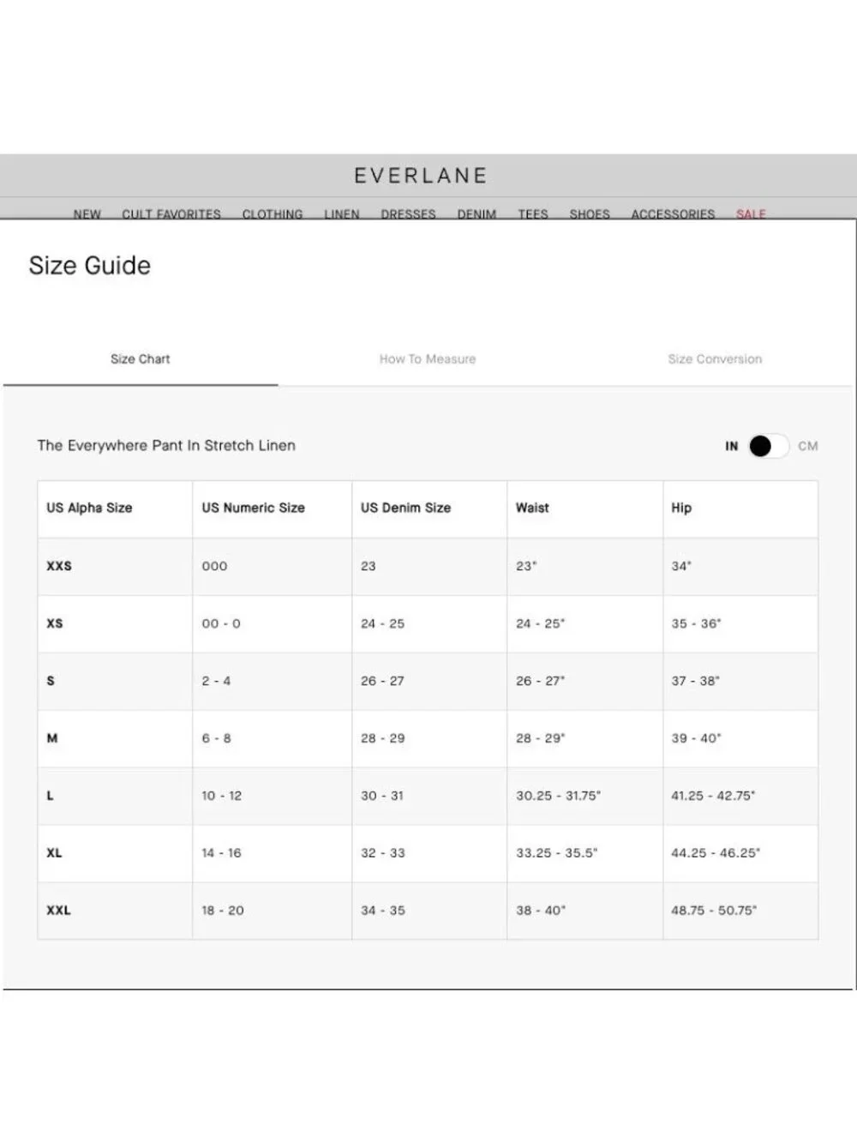Open the Dresses menu
The image size is (857, 1143).
coord(408,214)
